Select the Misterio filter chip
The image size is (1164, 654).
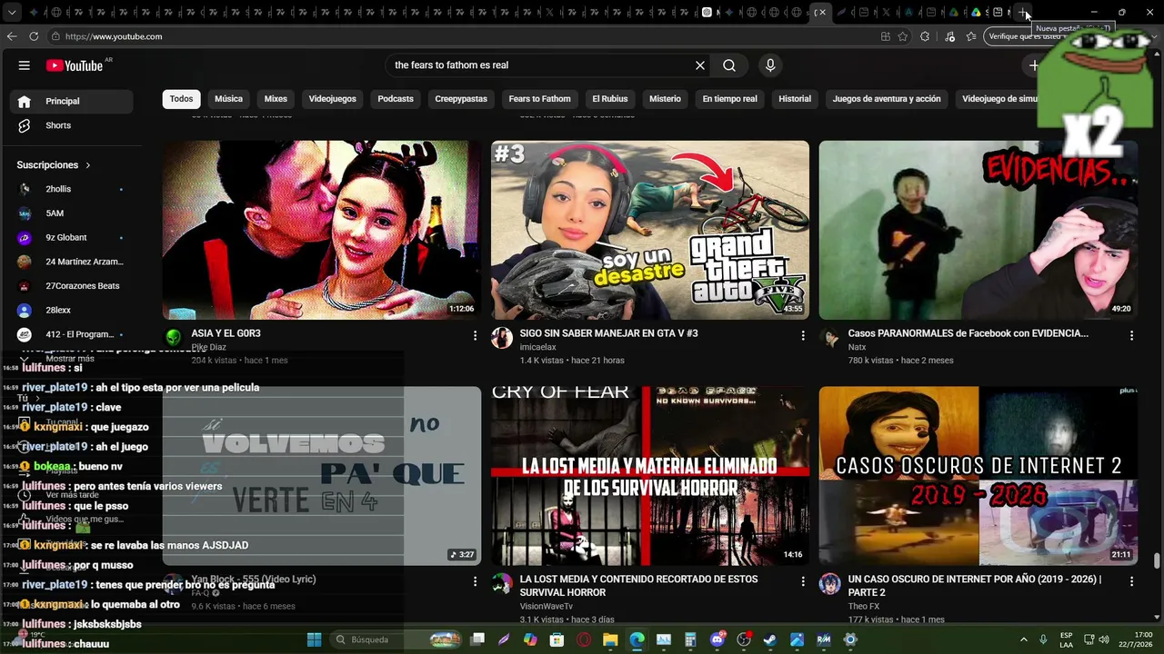click(x=665, y=99)
